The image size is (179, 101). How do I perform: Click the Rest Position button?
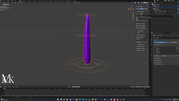[174, 42]
